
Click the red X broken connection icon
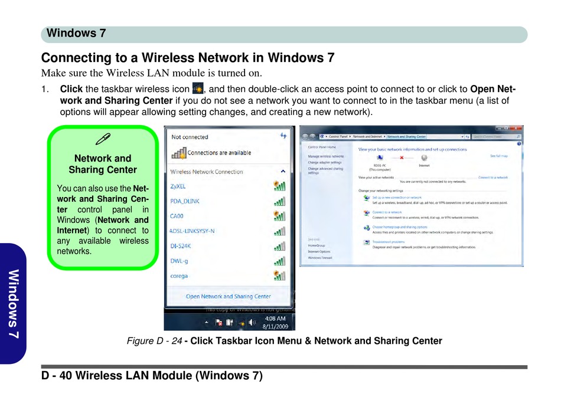[402, 157]
